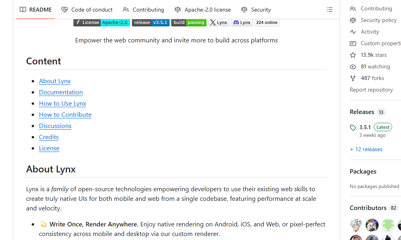Click the Security policy scale icon
This screenshot has width=401, height=240.
353,20
